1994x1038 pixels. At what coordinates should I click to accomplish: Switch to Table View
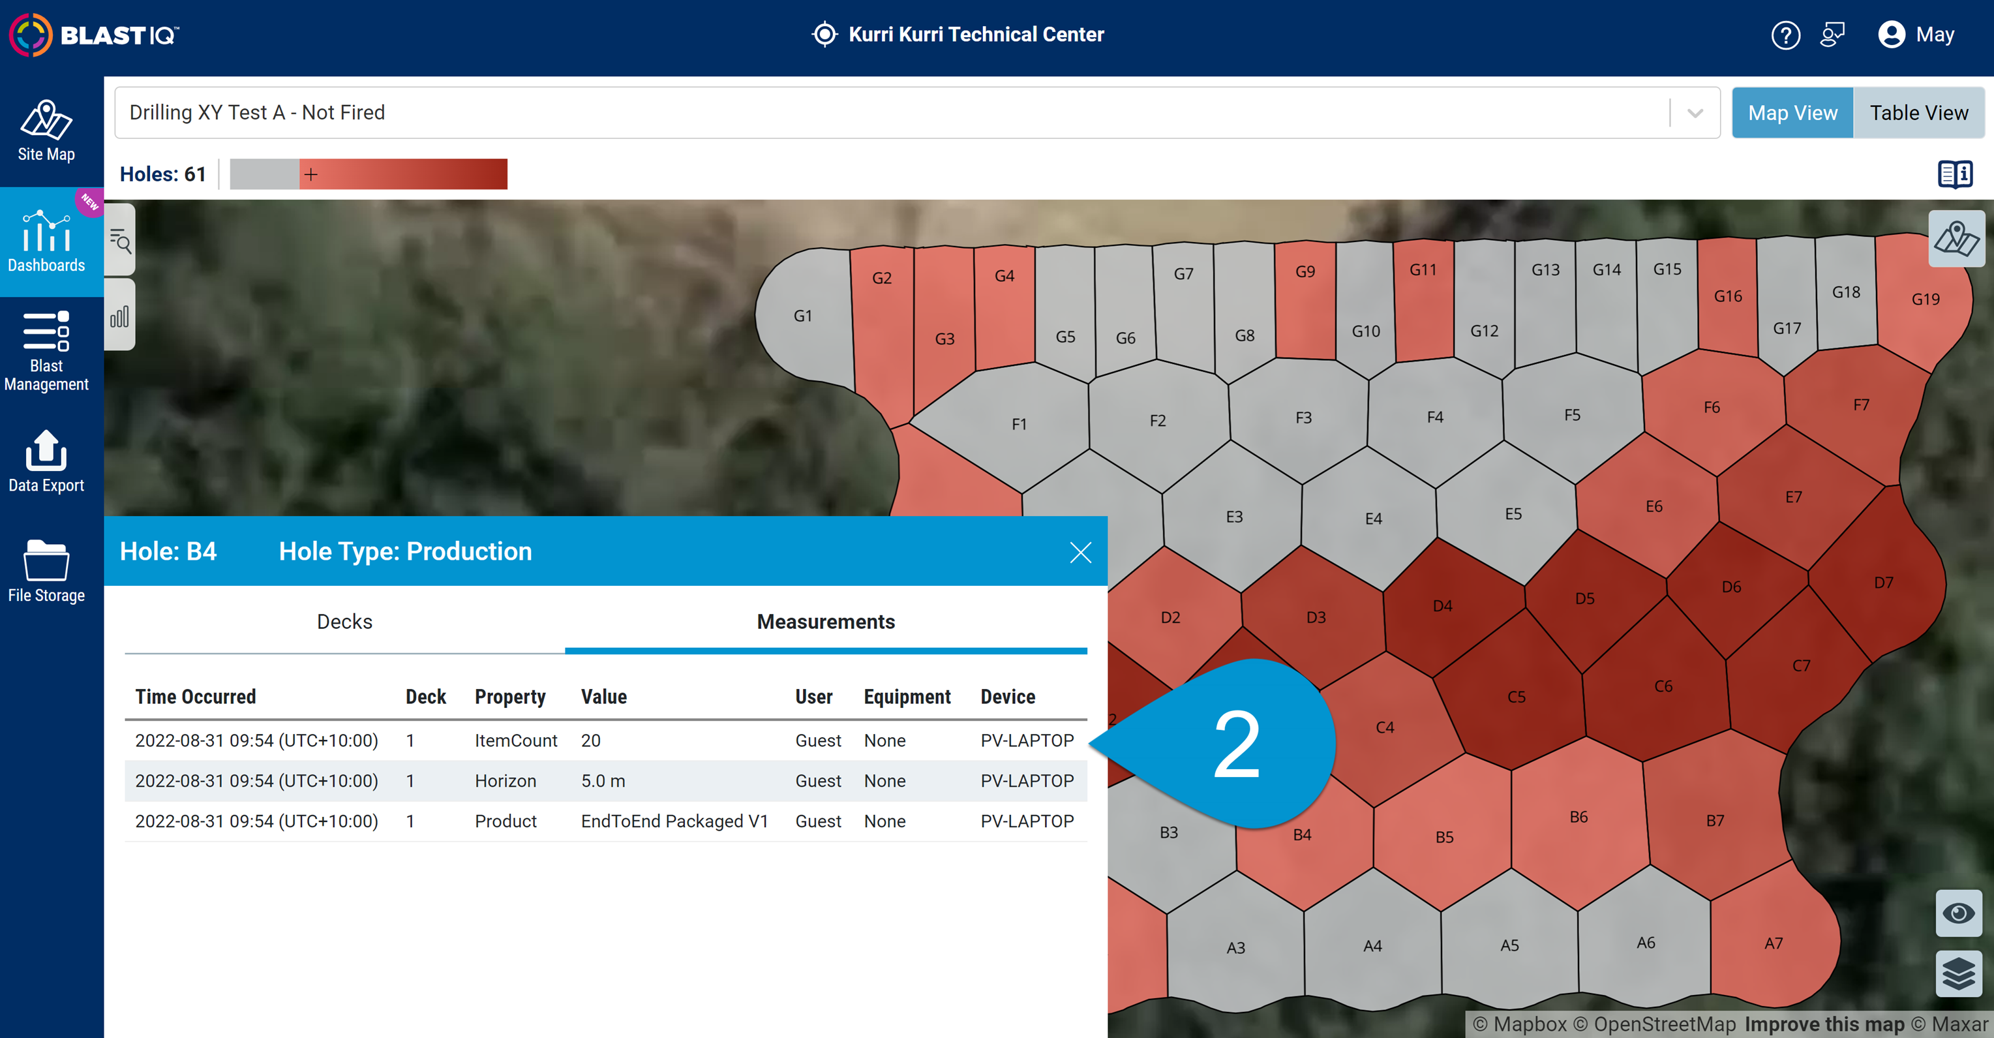(1919, 112)
